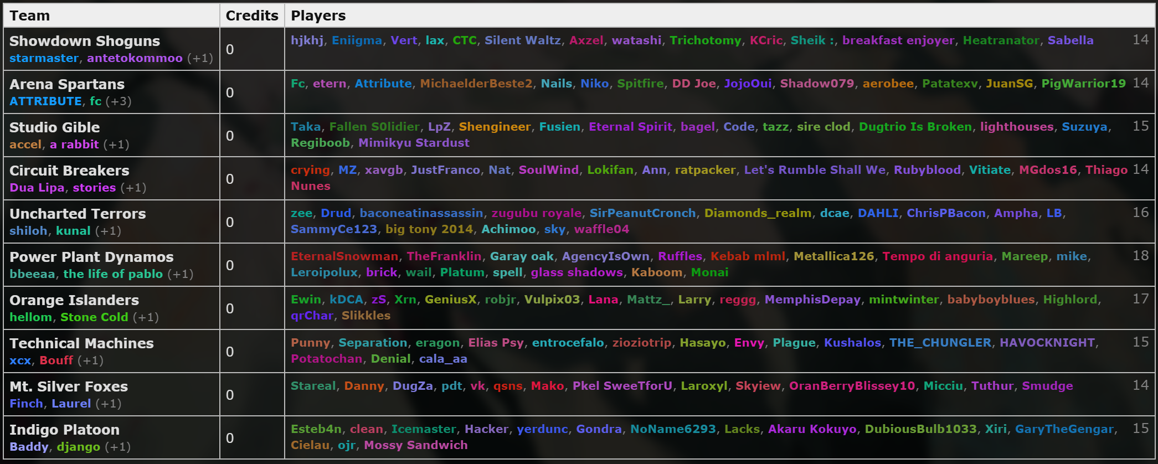Select player DubiousBulb1033
This screenshot has height=464, width=1158.
point(920,429)
